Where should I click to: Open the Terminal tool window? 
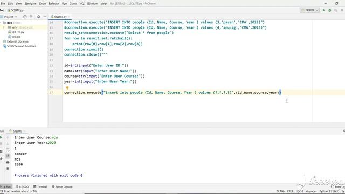[x=40, y=186]
